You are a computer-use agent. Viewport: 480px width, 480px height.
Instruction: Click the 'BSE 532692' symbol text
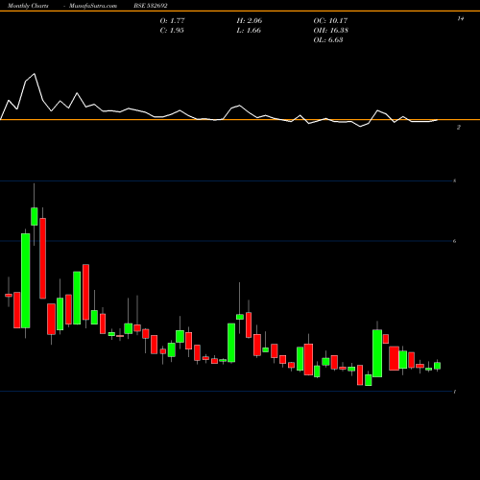pyautogui.click(x=151, y=6)
